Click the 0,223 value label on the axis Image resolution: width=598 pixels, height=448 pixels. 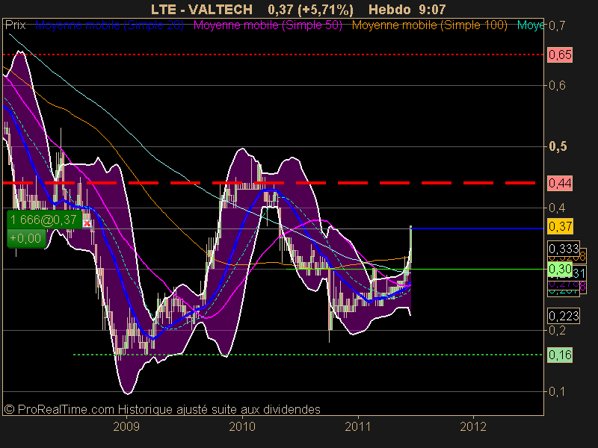(564, 316)
